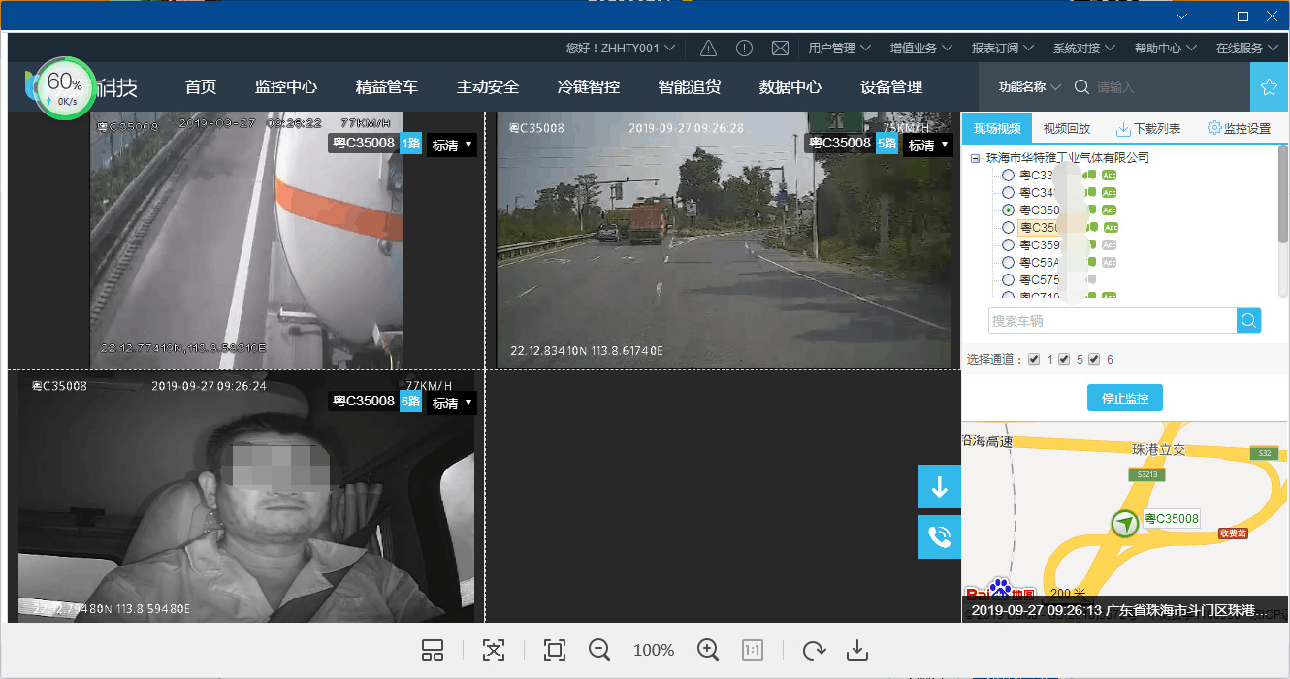Image resolution: width=1290 pixels, height=679 pixels.
Task: Click the vehicle tree vertical scrollbar
Action: (x=1283, y=194)
